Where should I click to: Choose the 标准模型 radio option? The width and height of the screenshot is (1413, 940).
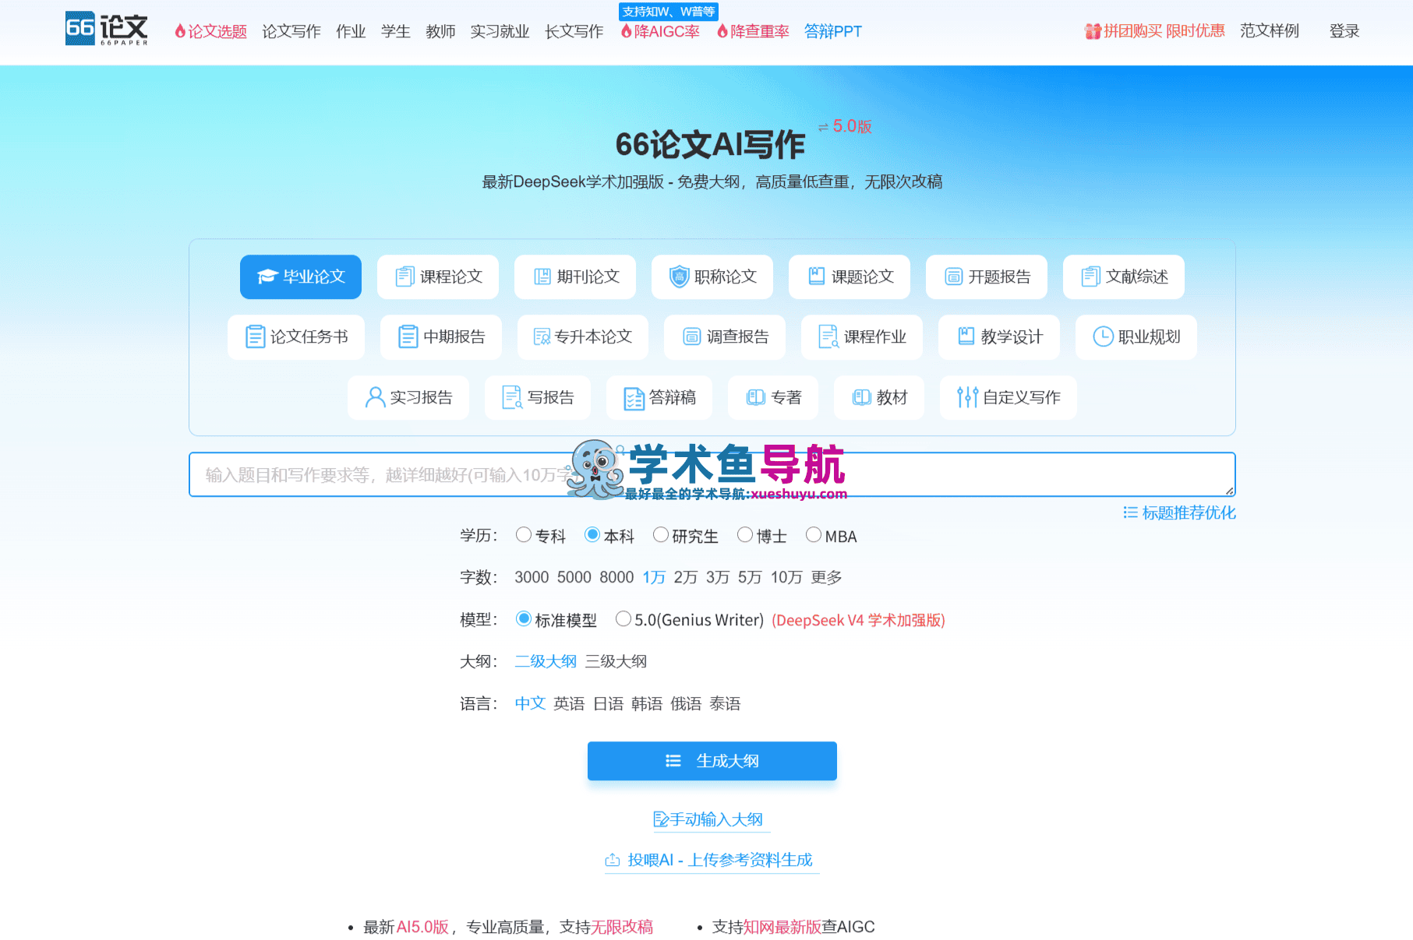tap(524, 618)
